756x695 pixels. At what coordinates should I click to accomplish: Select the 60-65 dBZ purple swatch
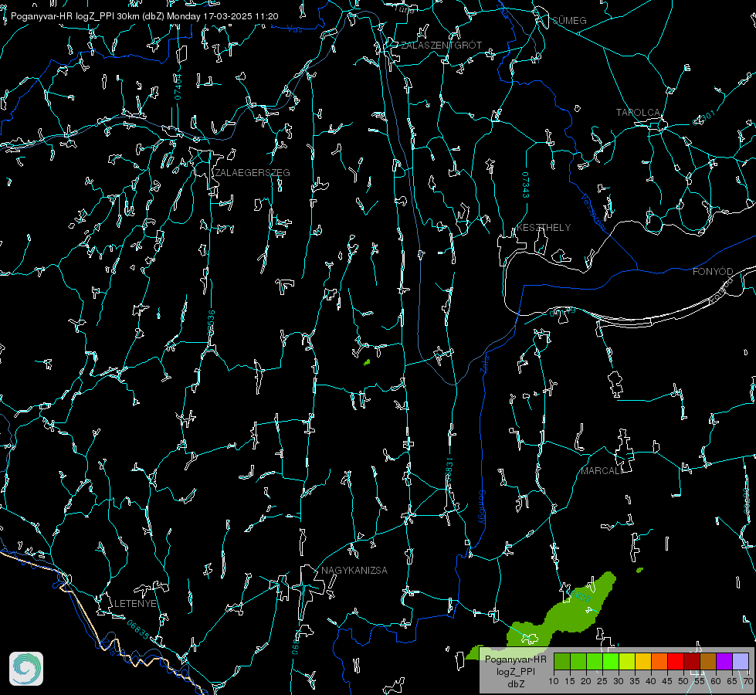tap(724, 661)
